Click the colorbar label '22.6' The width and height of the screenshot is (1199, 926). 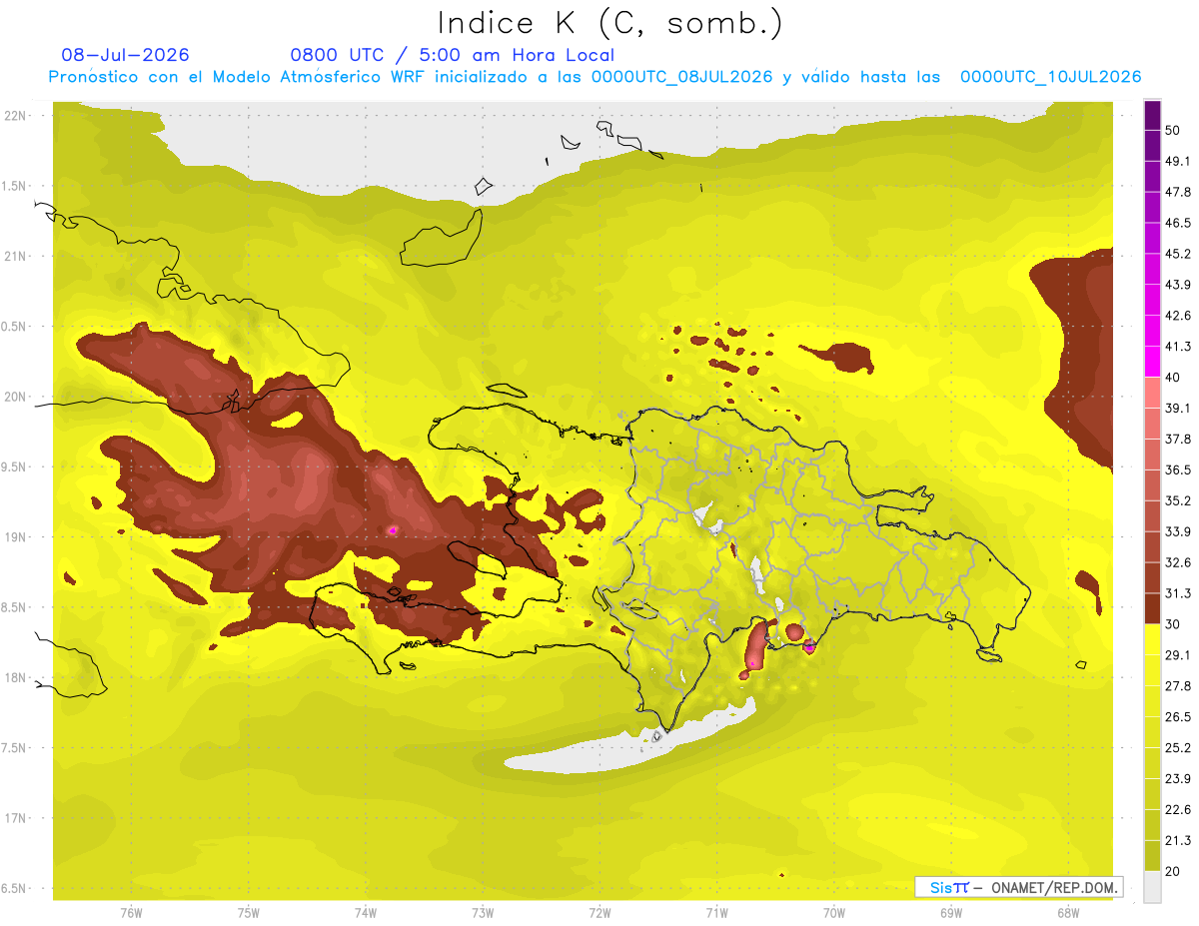(x=1178, y=810)
